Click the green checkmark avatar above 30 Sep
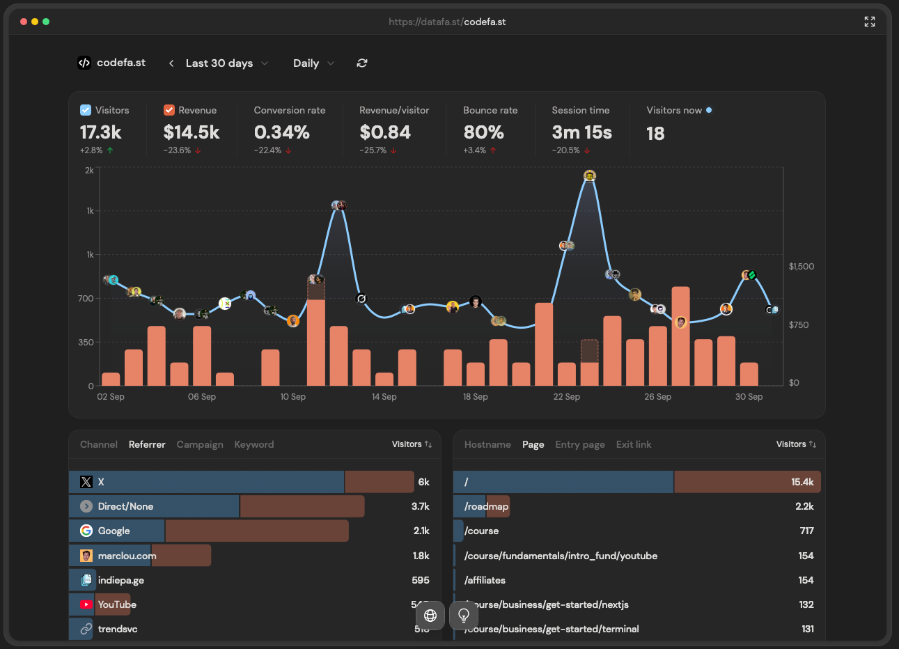 [x=751, y=275]
